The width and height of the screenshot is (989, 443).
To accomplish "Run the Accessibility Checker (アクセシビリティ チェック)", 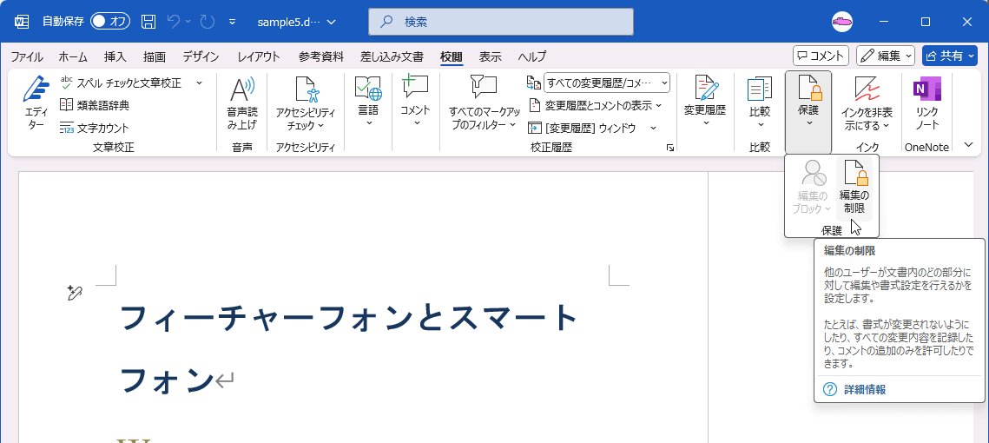I will click(306, 102).
